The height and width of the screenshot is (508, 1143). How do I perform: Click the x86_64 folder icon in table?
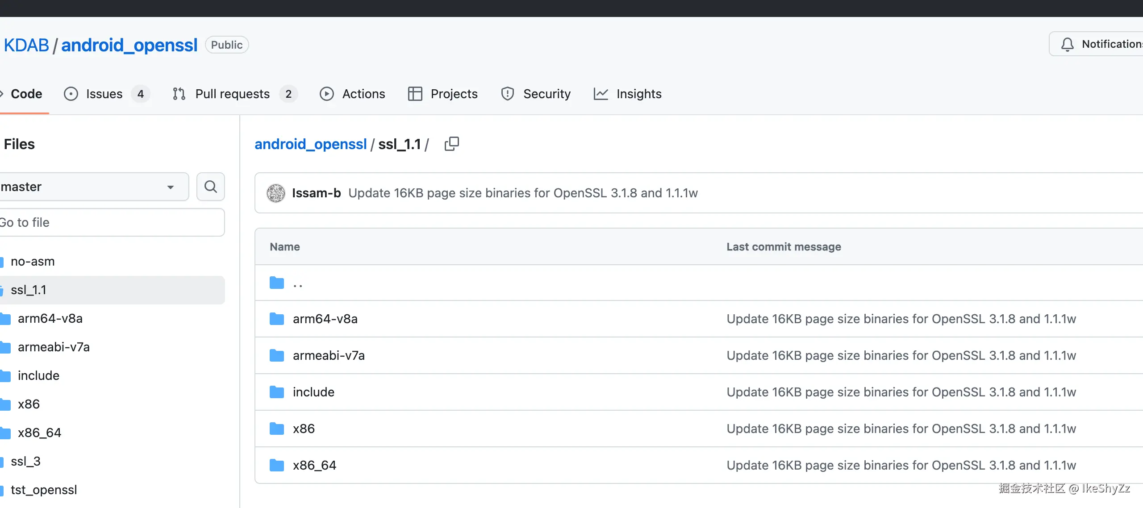277,465
